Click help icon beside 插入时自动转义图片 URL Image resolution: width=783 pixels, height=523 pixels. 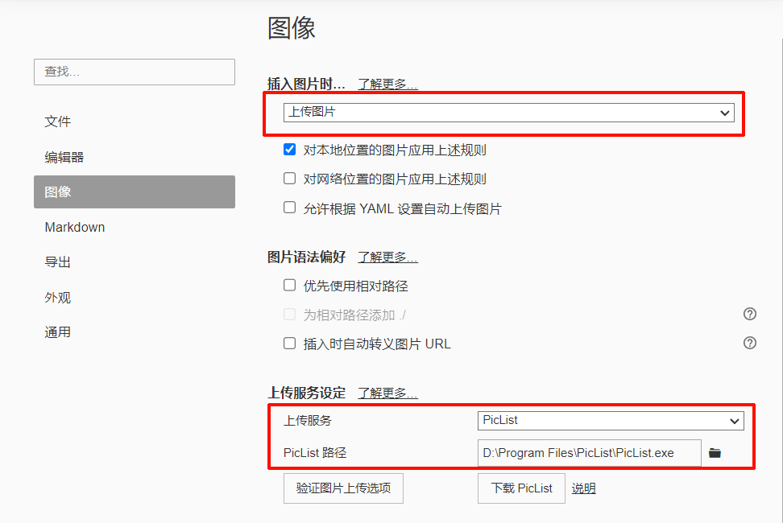click(x=749, y=344)
